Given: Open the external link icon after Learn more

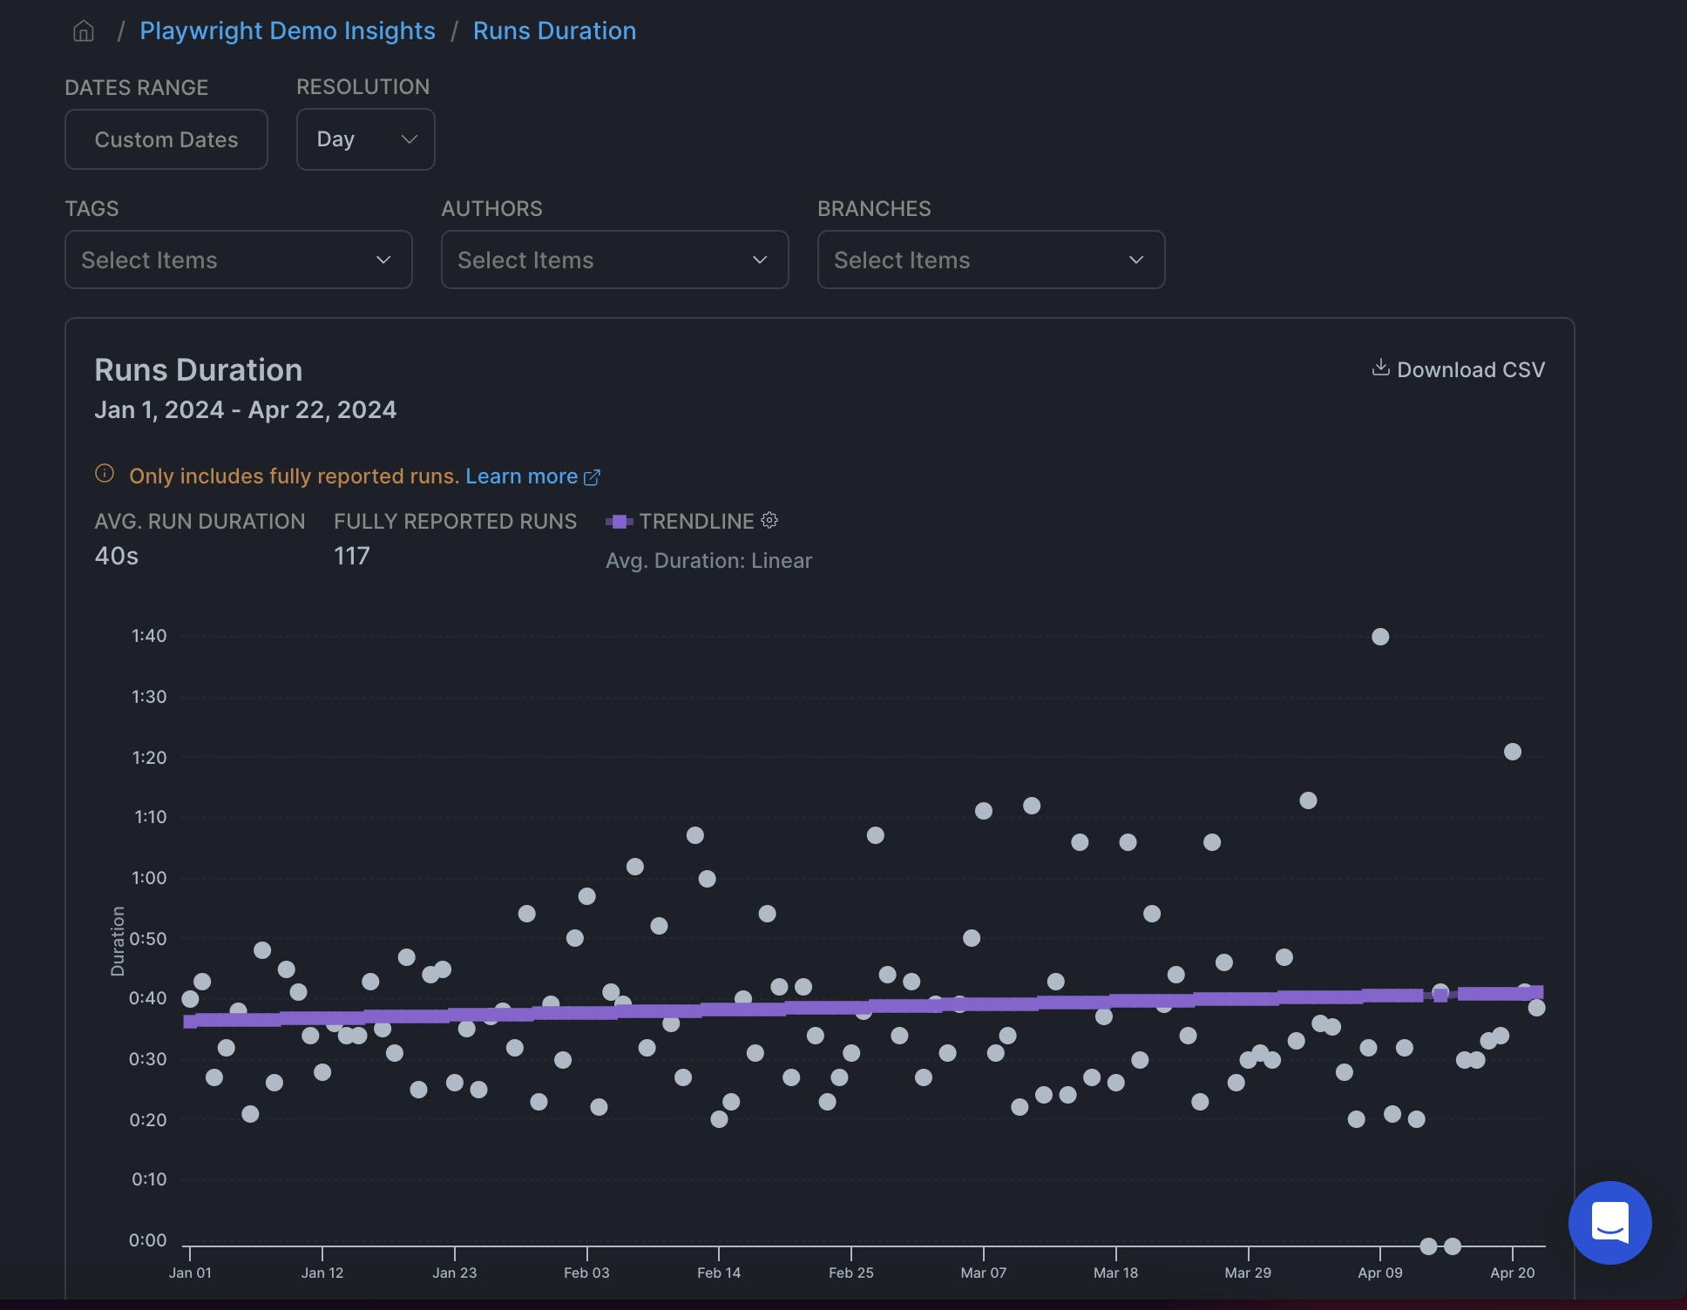Looking at the screenshot, I should pyautogui.click(x=593, y=476).
